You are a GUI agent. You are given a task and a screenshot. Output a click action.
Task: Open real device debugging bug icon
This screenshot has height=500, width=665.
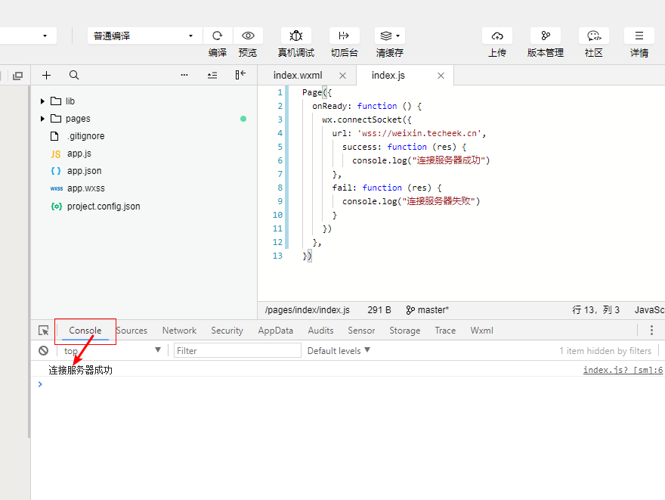[296, 36]
